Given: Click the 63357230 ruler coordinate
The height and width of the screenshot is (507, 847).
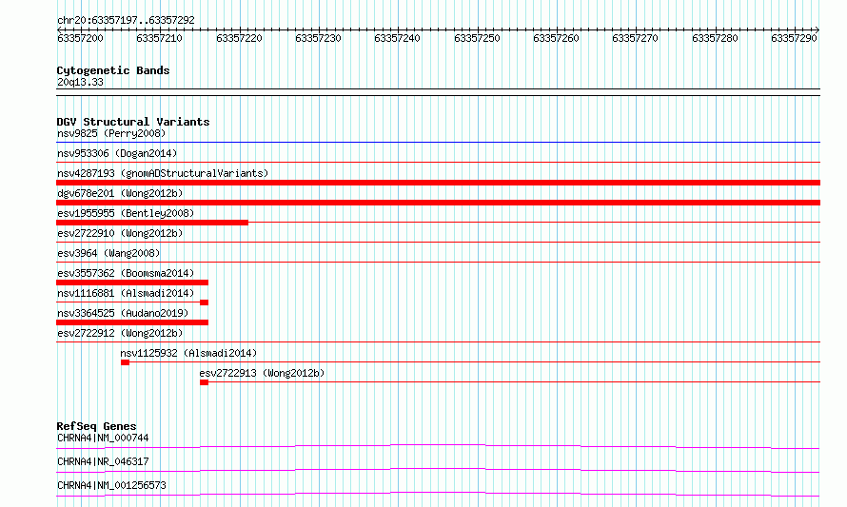Looking at the screenshot, I should point(318,38).
